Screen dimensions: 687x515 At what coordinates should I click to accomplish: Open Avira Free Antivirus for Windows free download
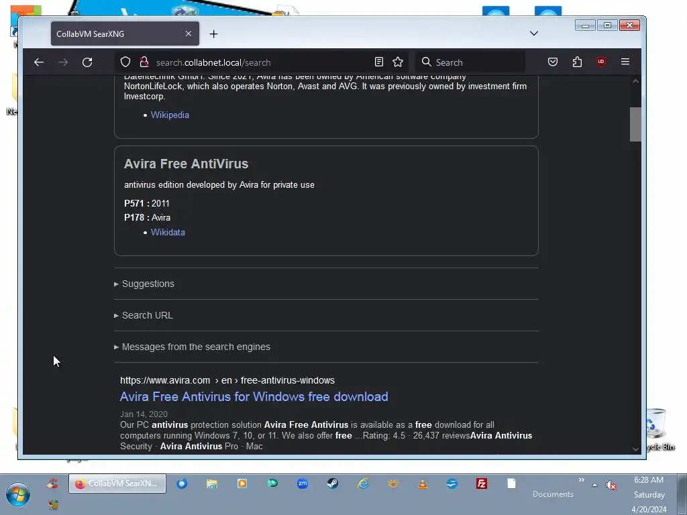pos(254,397)
